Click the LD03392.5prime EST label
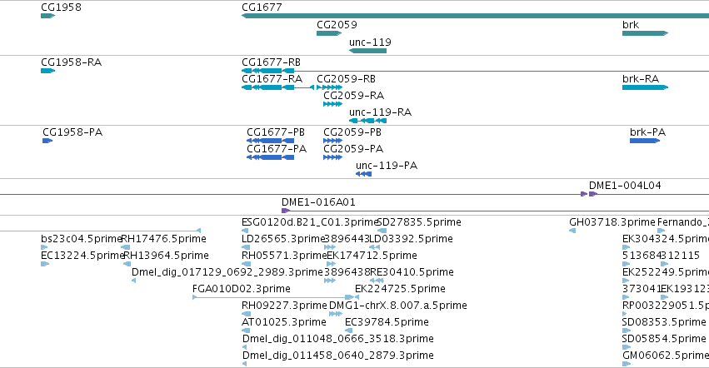Viewport: 709px width, 368px height. pos(411,239)
